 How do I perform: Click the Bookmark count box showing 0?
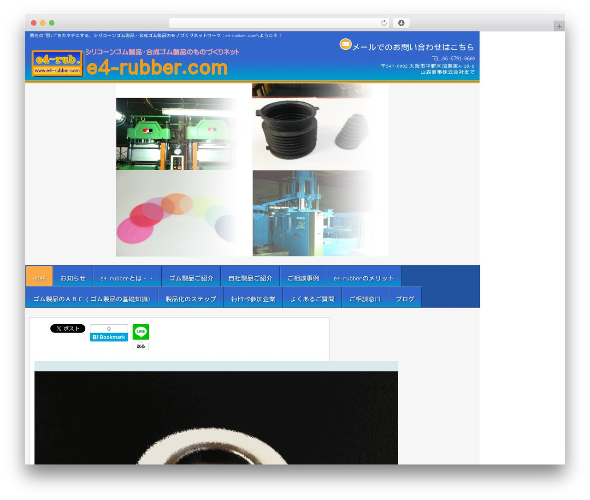coord(109,329)
